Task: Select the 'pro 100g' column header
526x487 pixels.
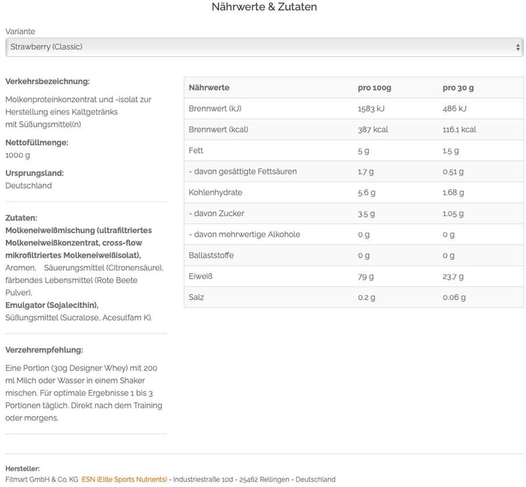Action: click(374, 88)
